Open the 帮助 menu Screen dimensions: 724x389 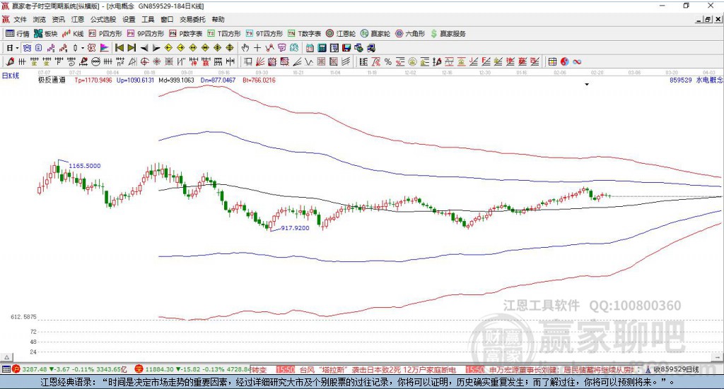(x=218, y=19)
